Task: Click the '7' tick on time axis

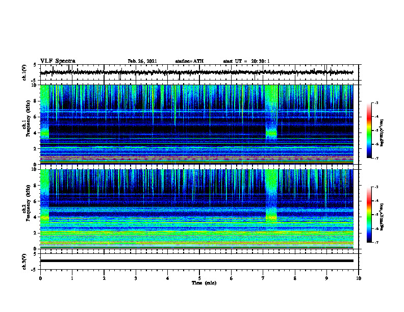Action: (263, 278)
